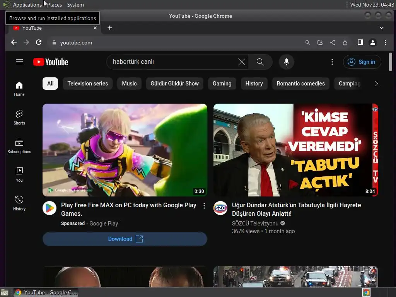Click Play Free Fire MAX title
This screenshot has height=297, width=396.
pos(129,209)
